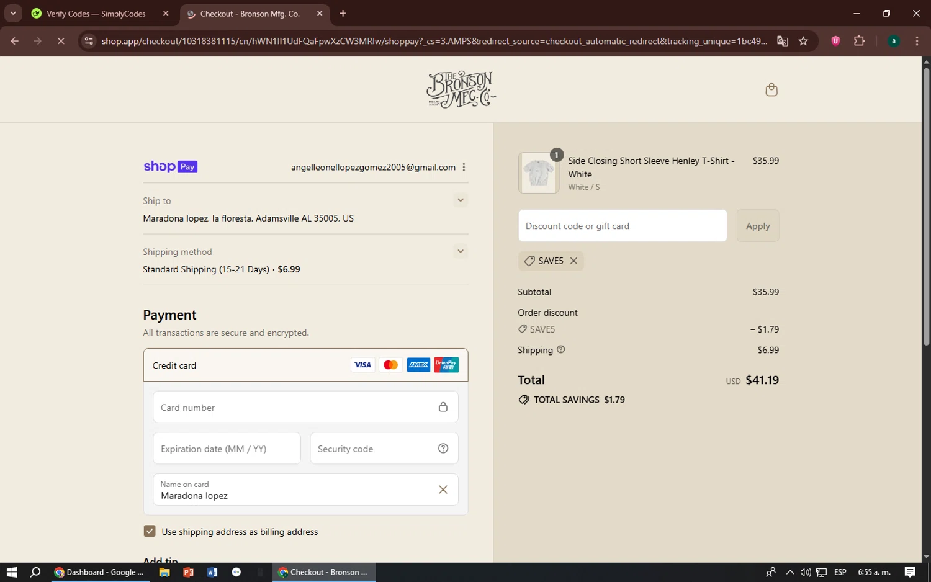Click the taskbar clock 6:55 a. m.
Viewport: 931px width, 582px height.
click(x=874, y=572)
